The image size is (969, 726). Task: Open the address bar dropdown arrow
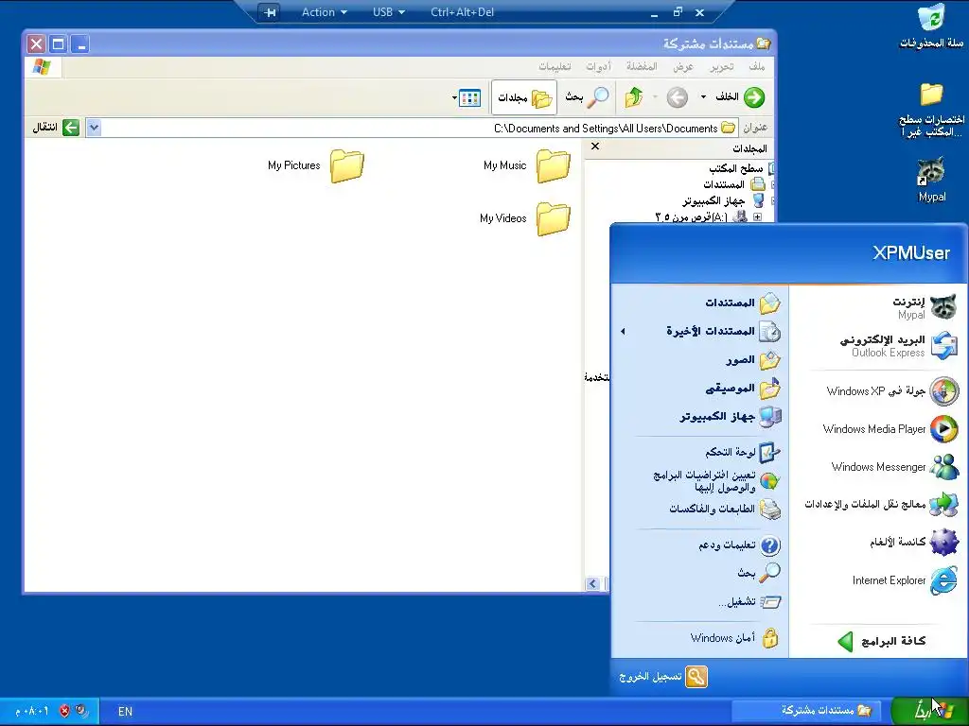coord(94,128)
